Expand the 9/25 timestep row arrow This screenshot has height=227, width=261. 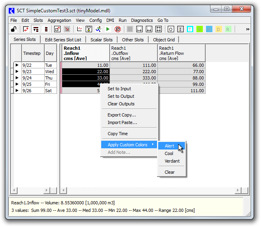[x=17, y=84]
